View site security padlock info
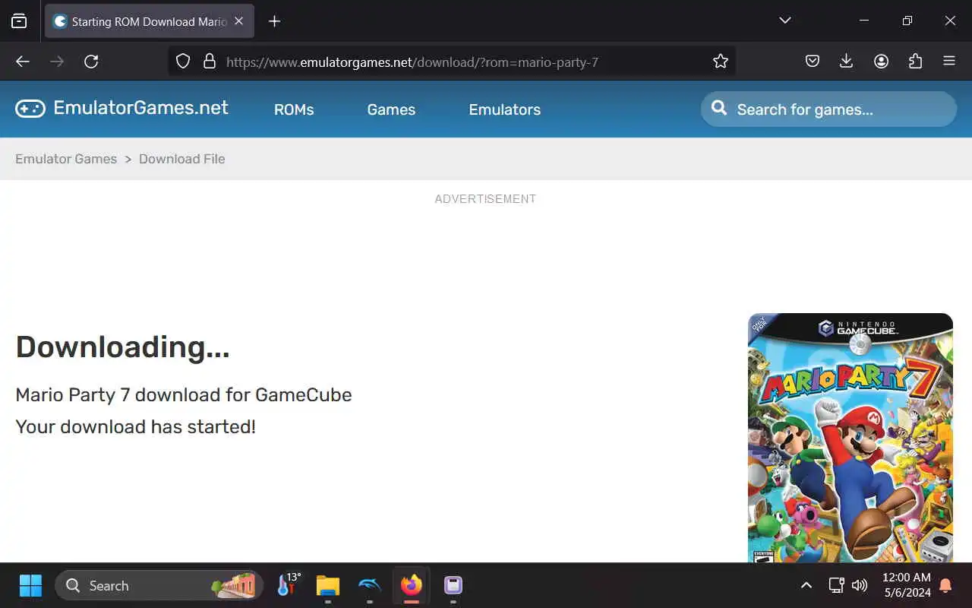Viewport: 972px width, 608px height. tap(210, 62)
